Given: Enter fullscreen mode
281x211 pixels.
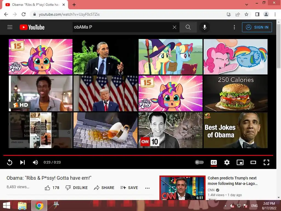Looking at the screenshot, I should 266,162.
